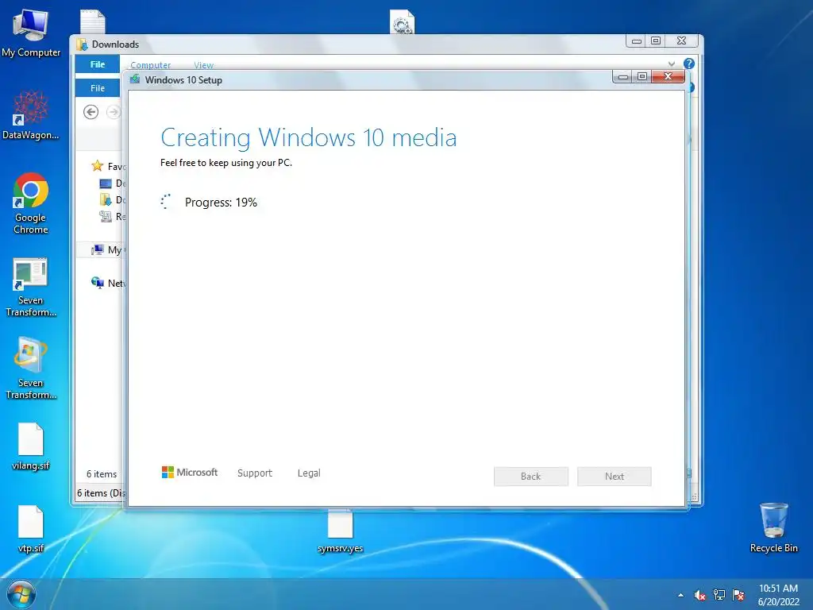
Task: Open the My Computer desktop icon
Action: (31, 33)
